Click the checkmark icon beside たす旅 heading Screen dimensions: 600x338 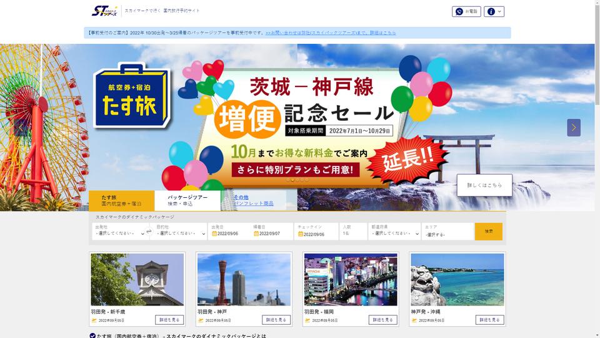[92, 335]
